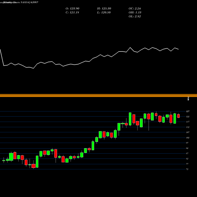
Task: Click the 97 price axis label
Action: 187,143
